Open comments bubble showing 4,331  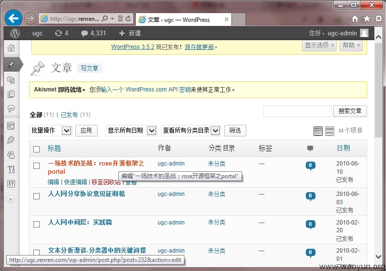click(x=93, y=33)
